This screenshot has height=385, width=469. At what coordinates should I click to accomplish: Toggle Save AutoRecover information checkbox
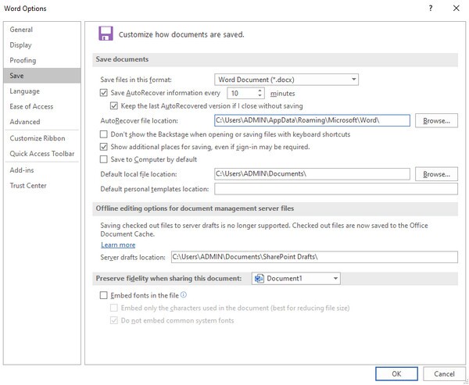[105, 92]
